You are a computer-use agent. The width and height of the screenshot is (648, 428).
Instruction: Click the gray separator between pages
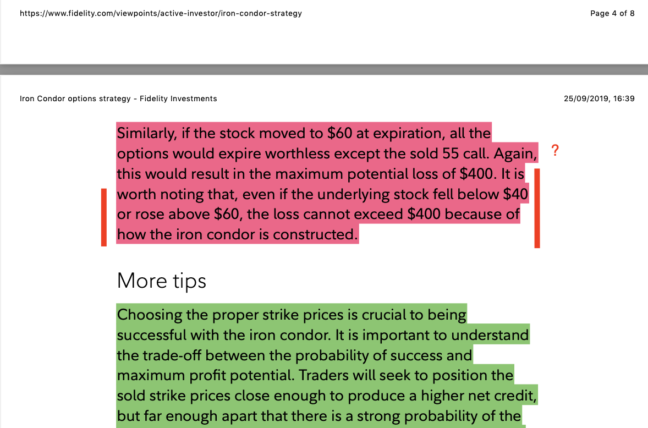[324, 69]
